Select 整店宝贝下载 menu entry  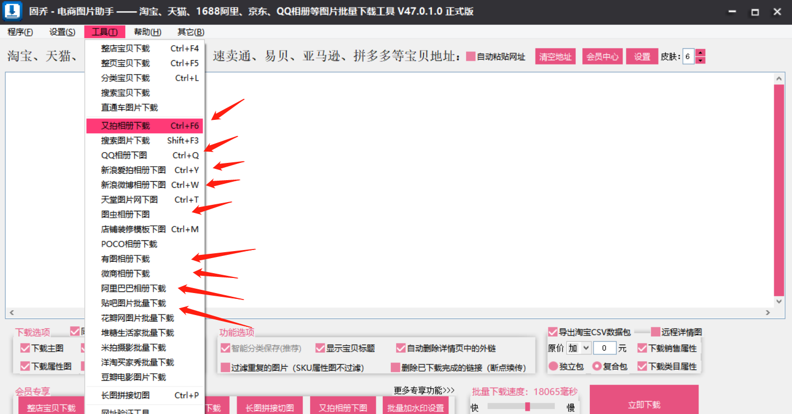pyautogui.click(x=144, y=48)
